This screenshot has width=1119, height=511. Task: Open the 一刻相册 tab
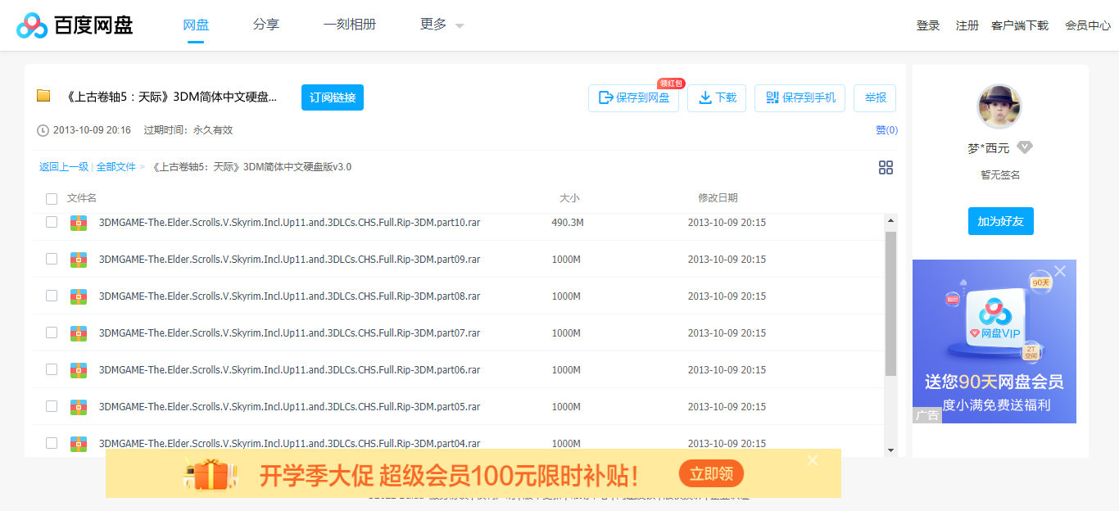tap(350, 25)
